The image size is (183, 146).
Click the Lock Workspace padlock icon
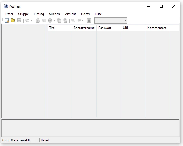(89, 20)
